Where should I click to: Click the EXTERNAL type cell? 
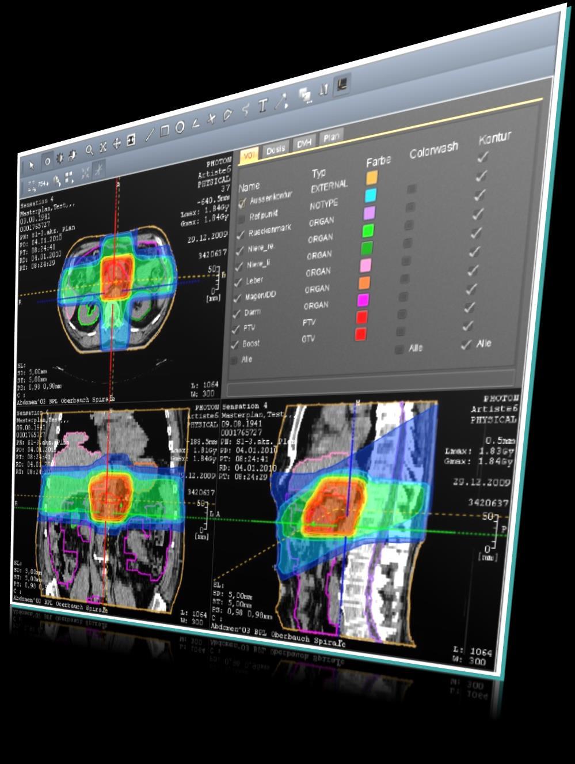[329, 187]
